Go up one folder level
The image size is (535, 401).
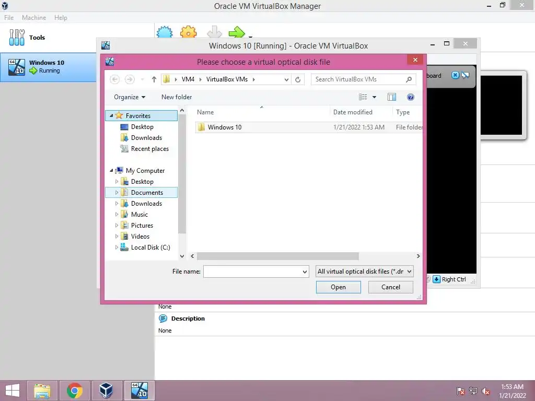(x=154, y=79)
